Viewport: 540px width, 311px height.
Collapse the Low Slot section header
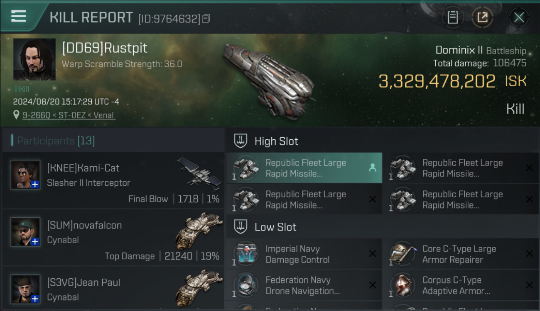(x=275, y=227)
